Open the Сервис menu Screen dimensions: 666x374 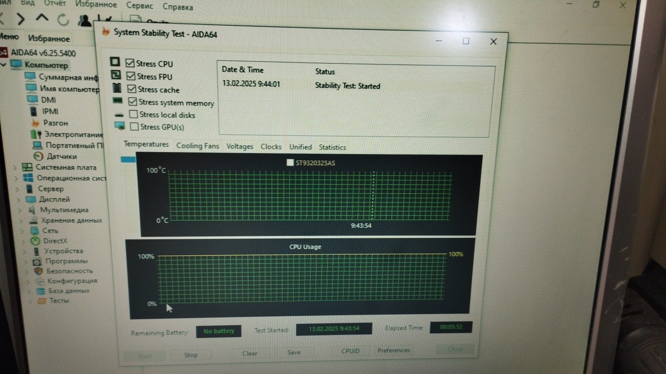(x=139, y=6)
